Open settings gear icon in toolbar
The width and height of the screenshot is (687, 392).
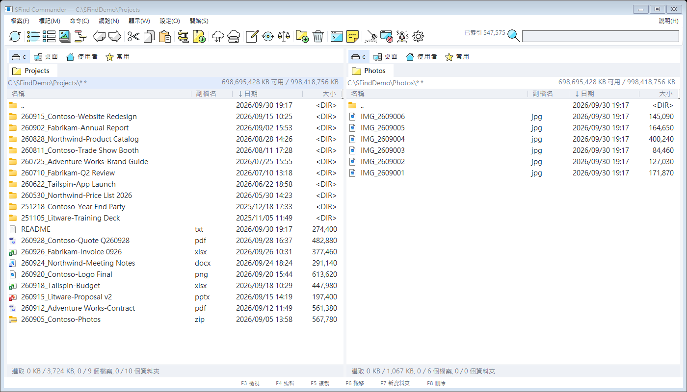(418, 36)
